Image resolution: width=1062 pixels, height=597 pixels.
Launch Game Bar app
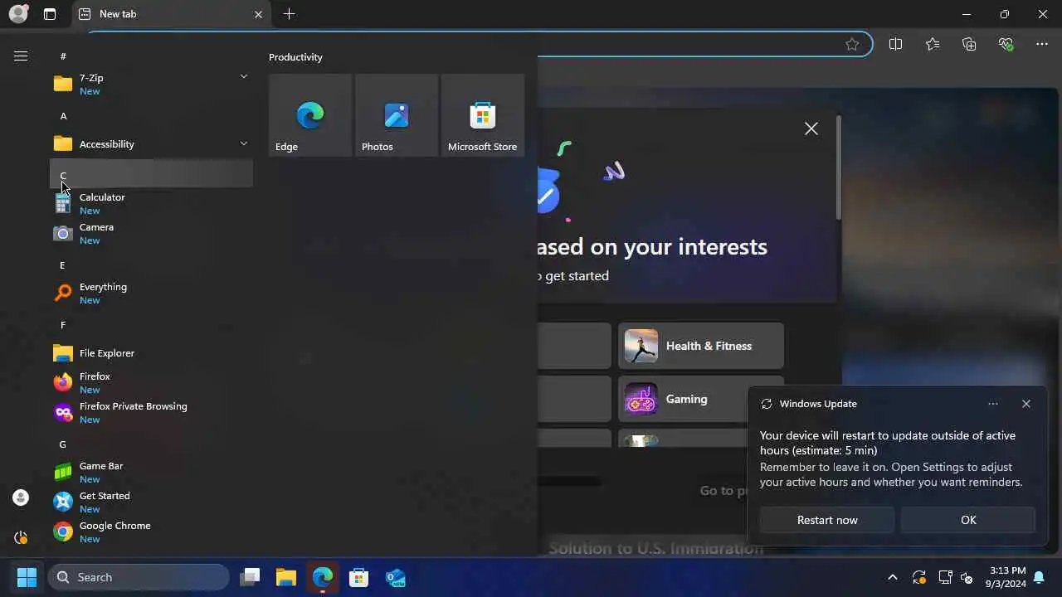point(151,472)
